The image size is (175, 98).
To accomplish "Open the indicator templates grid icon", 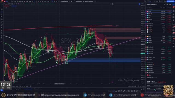I will (x=71, y=1).
